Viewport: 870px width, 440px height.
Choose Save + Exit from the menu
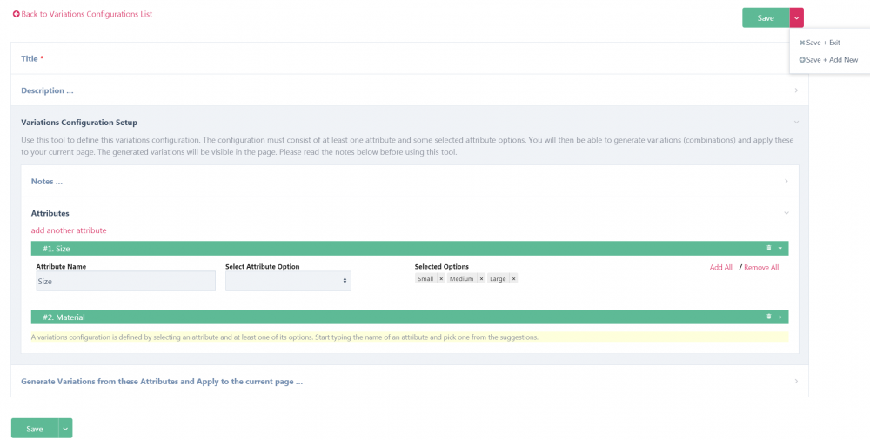822,42
